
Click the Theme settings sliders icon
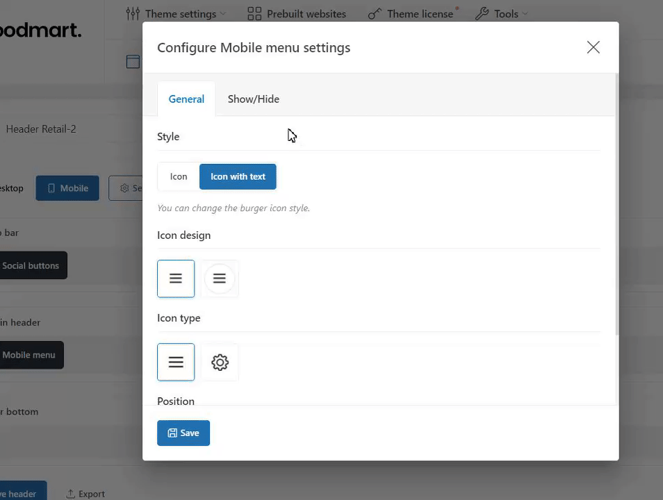(x=133, y=14)
